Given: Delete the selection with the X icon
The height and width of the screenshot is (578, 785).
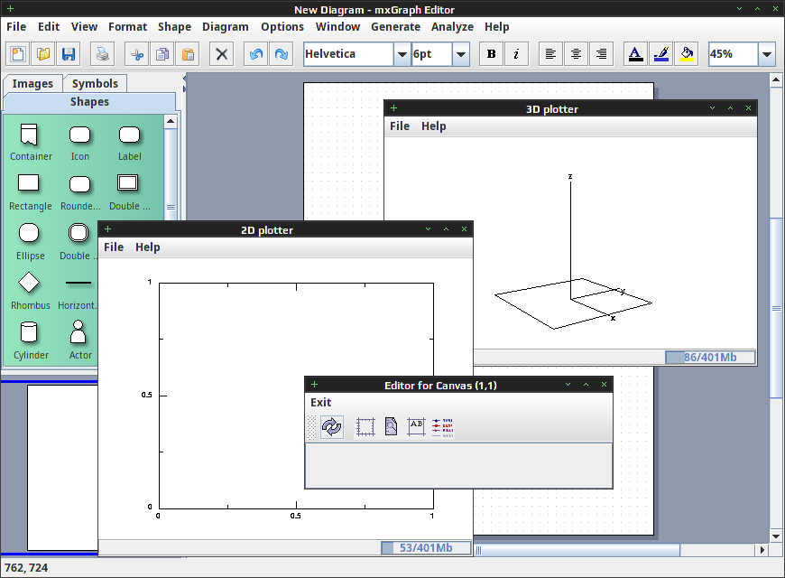Looking at the screenshot, I should click(x=222, y=54).
